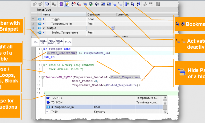Click update block calls green-check icon
205x123 pixels.
pyautogui.click(x=91, y=4)
